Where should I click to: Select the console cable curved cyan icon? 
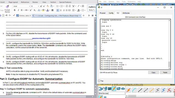point(134,90)
